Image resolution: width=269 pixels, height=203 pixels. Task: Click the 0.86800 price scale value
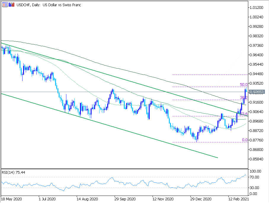tap(257, 149)
